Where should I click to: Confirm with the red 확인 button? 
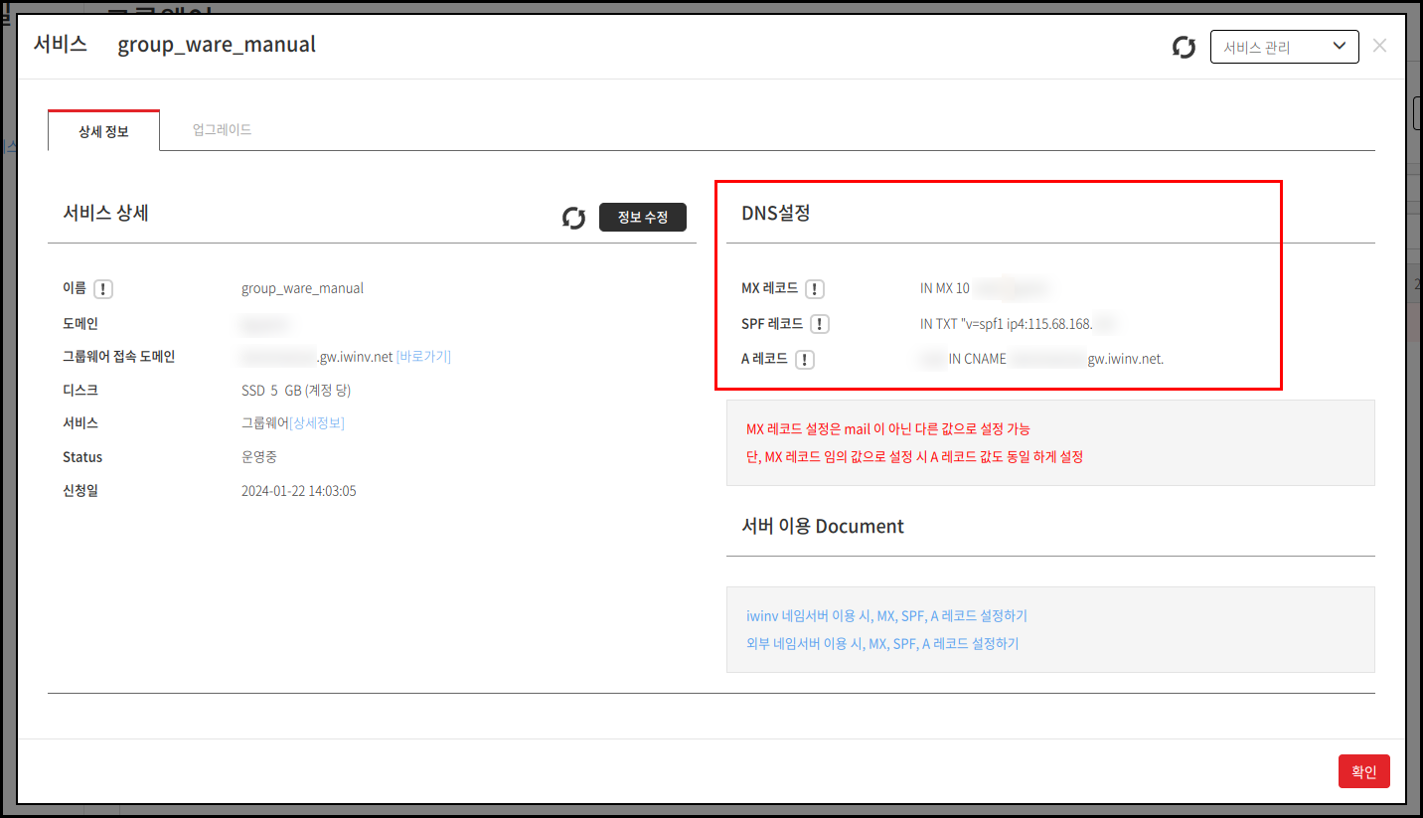pyautogui.click(x=1363, y=771)
